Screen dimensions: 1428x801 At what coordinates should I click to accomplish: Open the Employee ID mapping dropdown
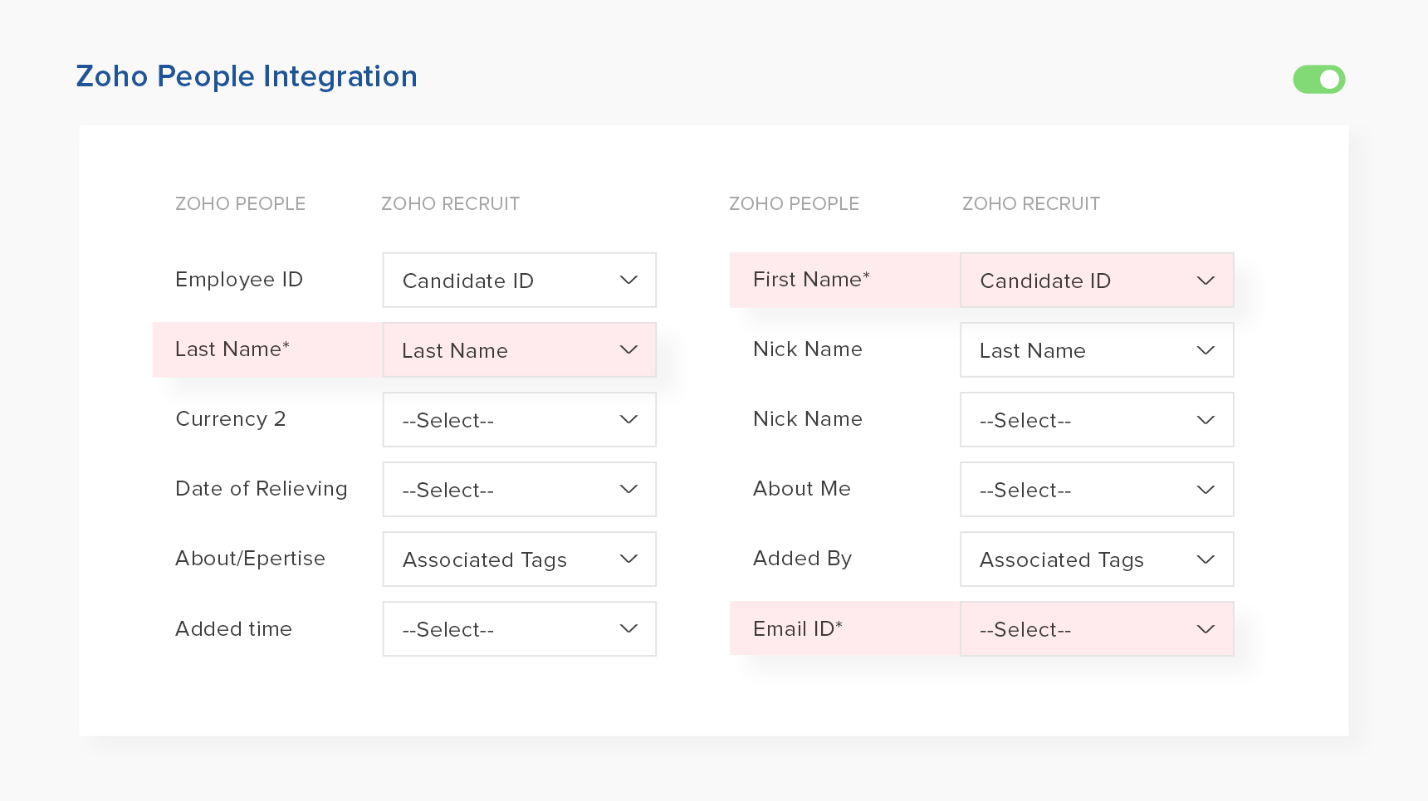[519, 281]
